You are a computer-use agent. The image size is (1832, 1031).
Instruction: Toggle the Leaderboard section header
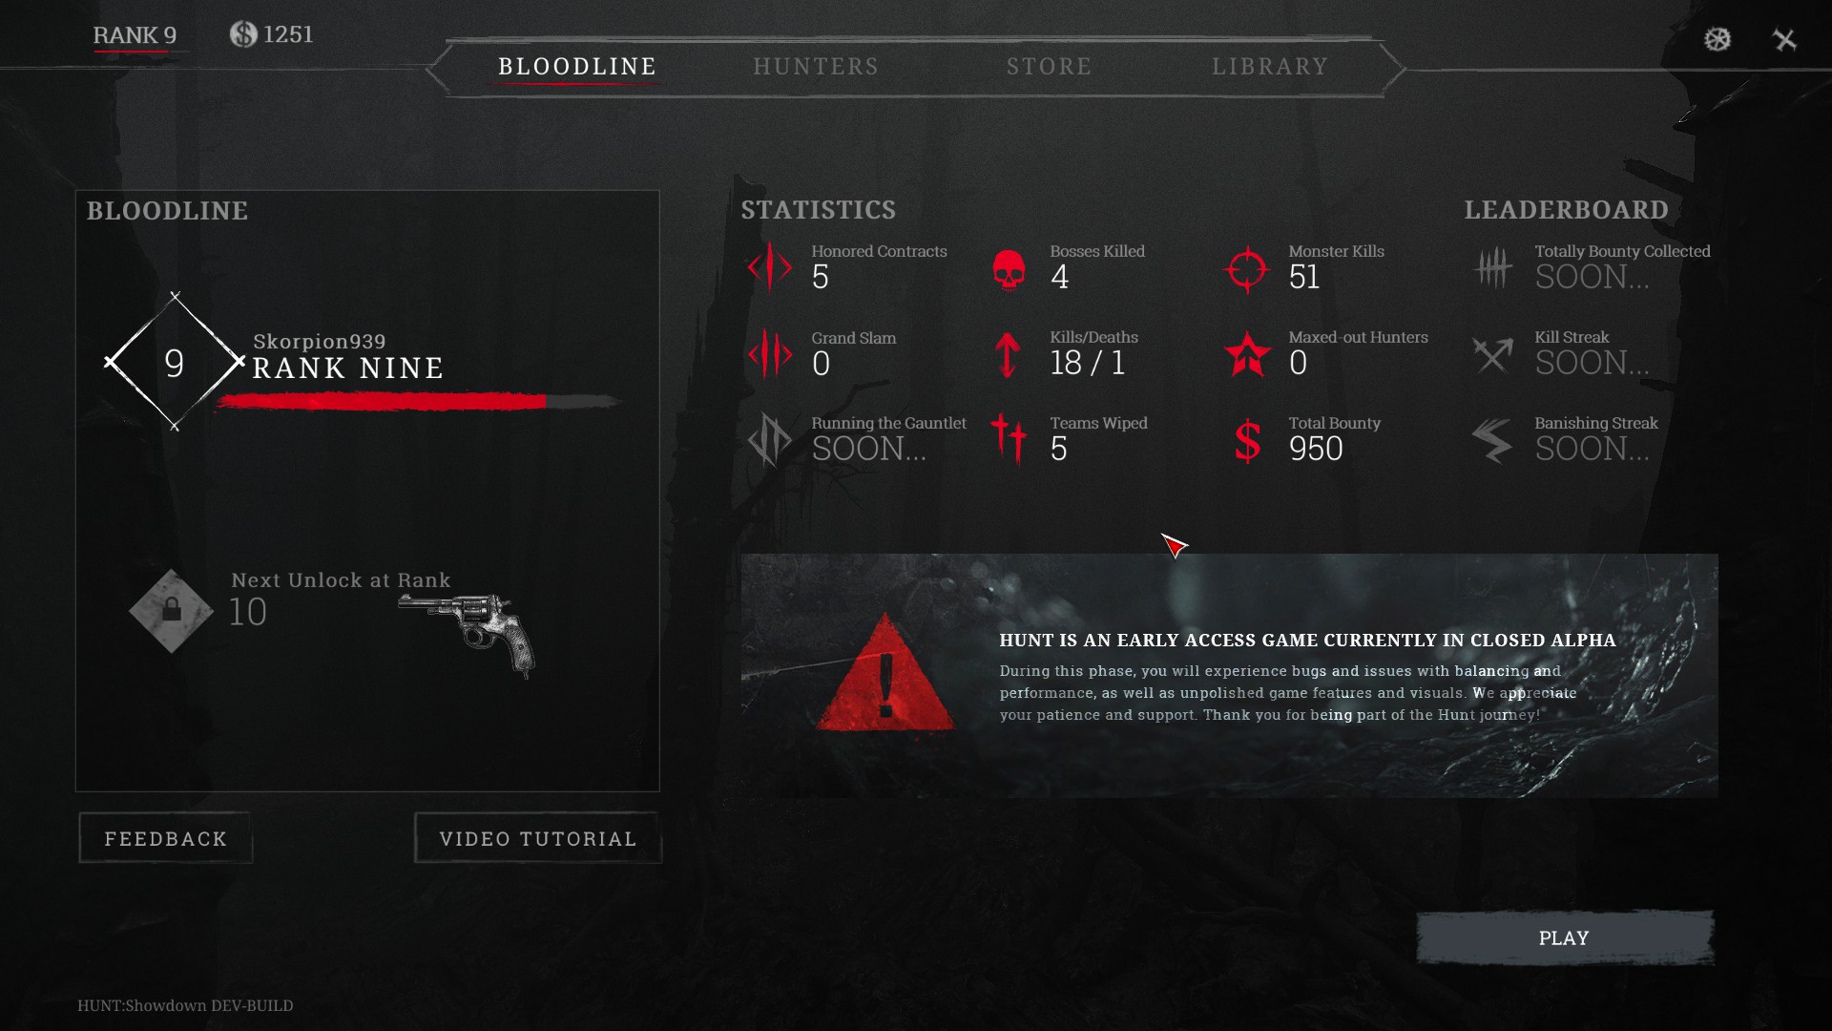pos(1565,209)
